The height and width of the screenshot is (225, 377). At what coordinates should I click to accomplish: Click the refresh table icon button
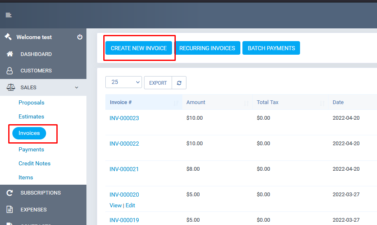point(179,83)
